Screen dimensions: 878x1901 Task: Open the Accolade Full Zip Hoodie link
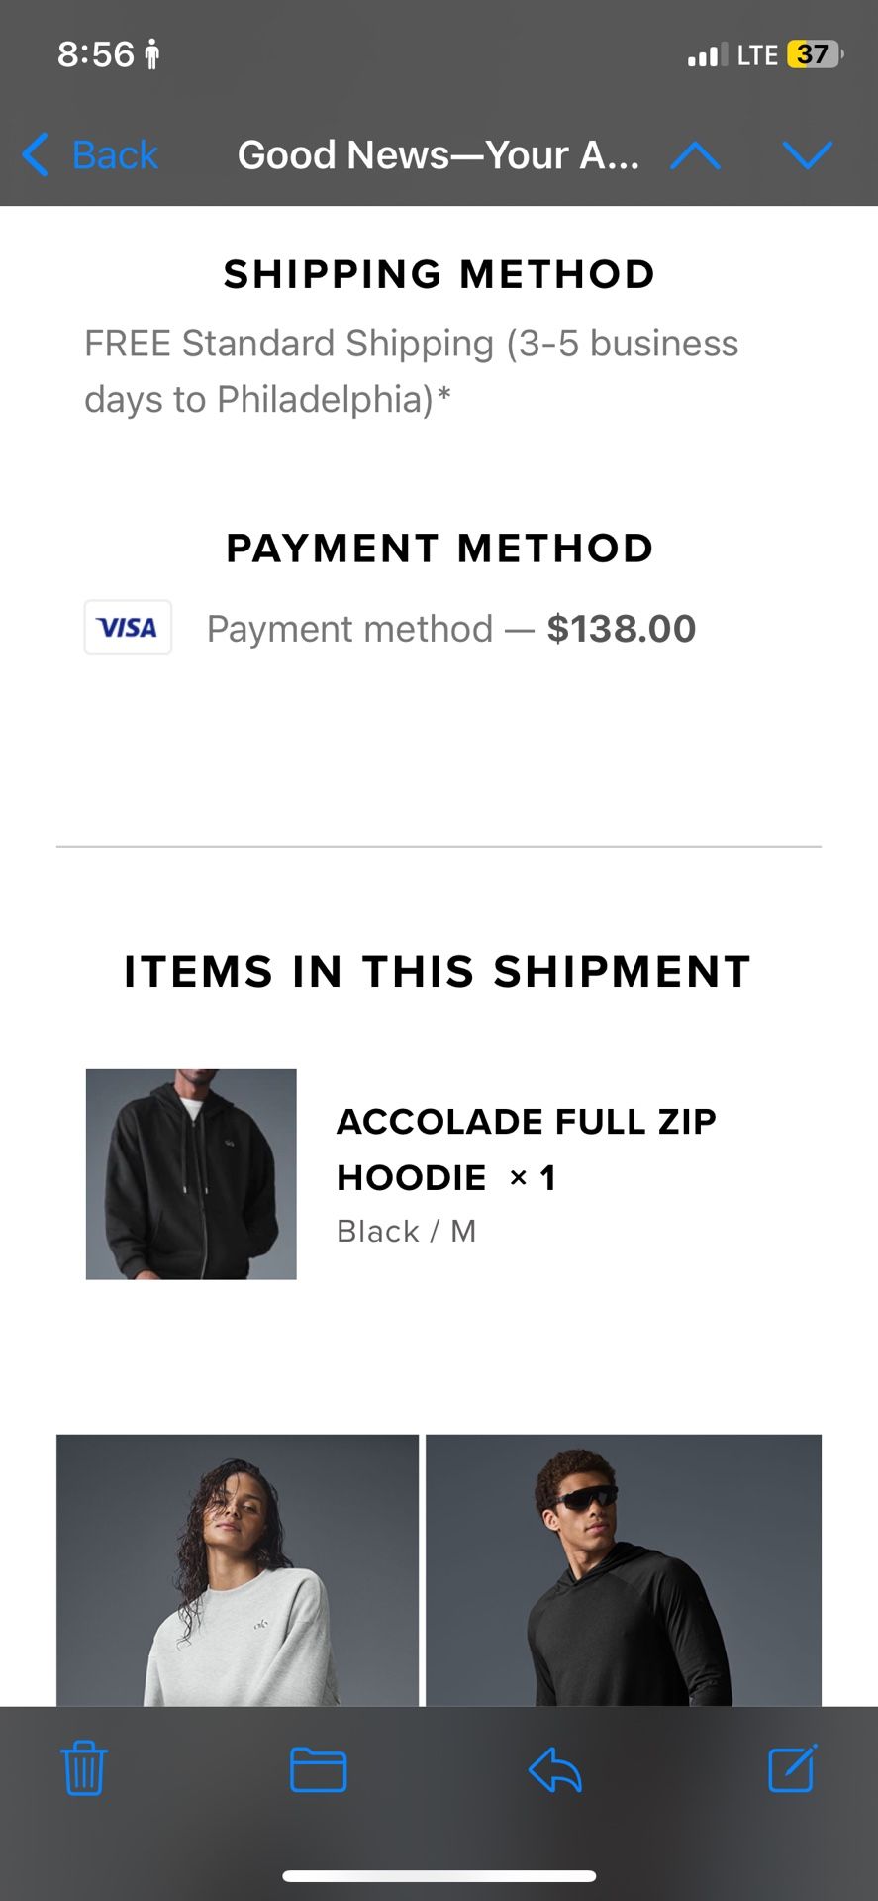pyautogui.click(x=526, y=1149)
